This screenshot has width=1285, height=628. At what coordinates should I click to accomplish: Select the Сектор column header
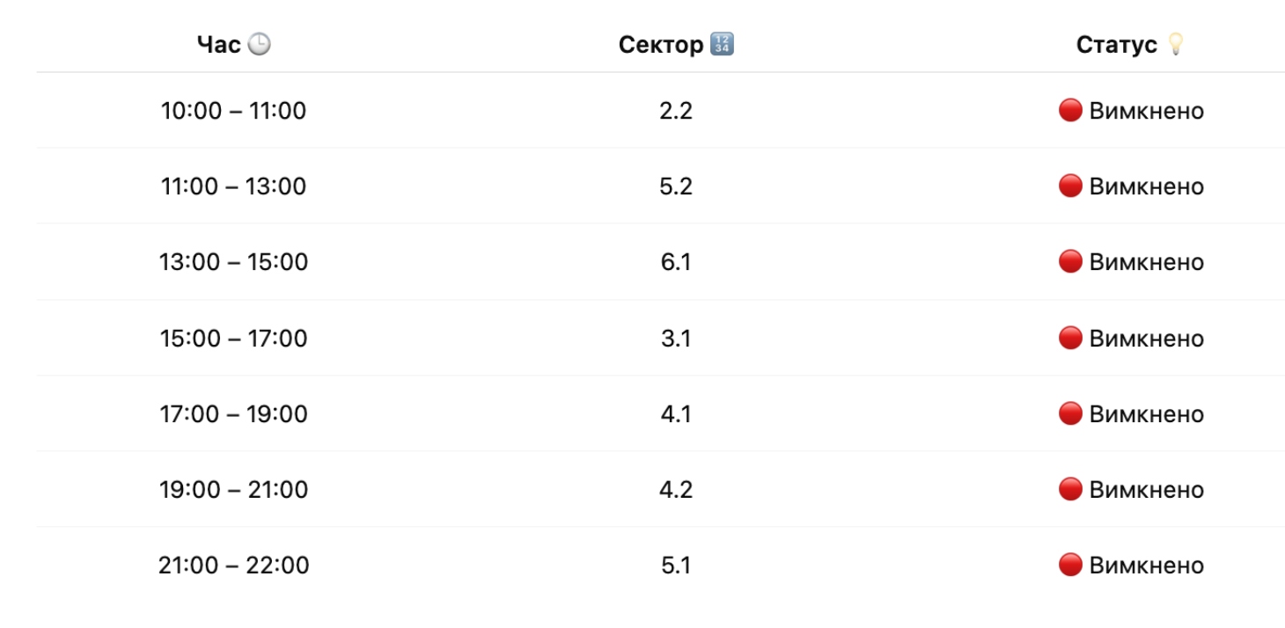coord(661,45)
